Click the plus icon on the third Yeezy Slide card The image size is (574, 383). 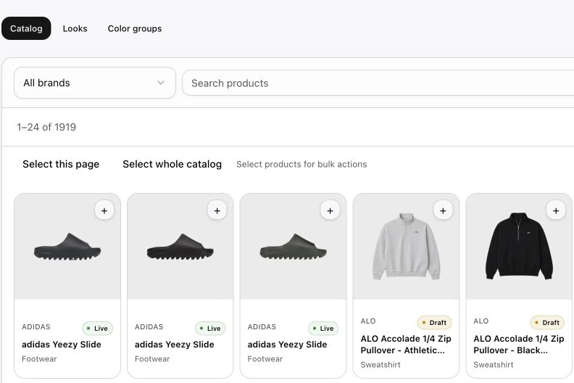coord(330,211)
